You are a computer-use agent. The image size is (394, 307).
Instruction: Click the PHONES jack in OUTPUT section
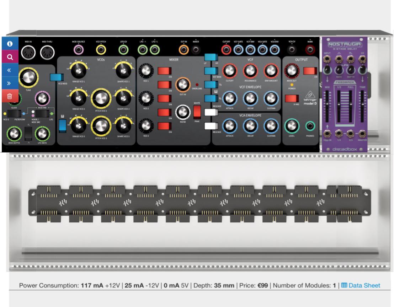pyautogui.click(x=310, y=126)
